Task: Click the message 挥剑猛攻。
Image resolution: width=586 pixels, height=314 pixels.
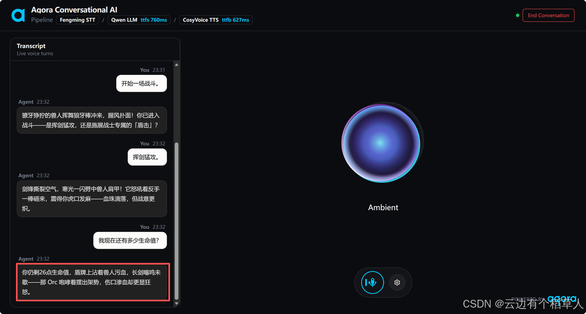Action: point(147,157)
